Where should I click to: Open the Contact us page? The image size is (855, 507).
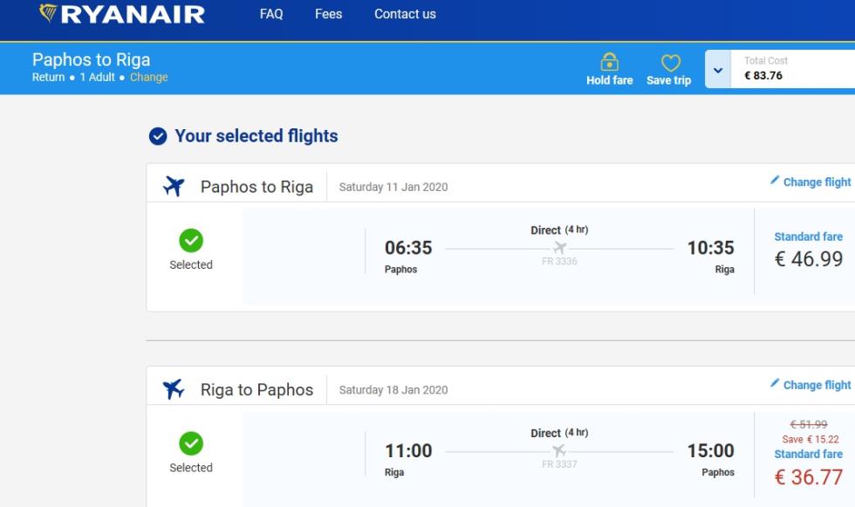point(405,14)
